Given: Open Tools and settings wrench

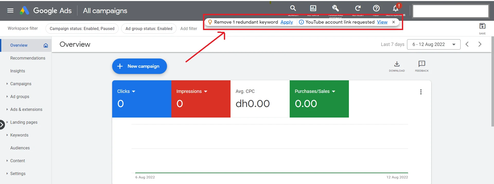Looking at the screenshot, I should click(336, 8).
